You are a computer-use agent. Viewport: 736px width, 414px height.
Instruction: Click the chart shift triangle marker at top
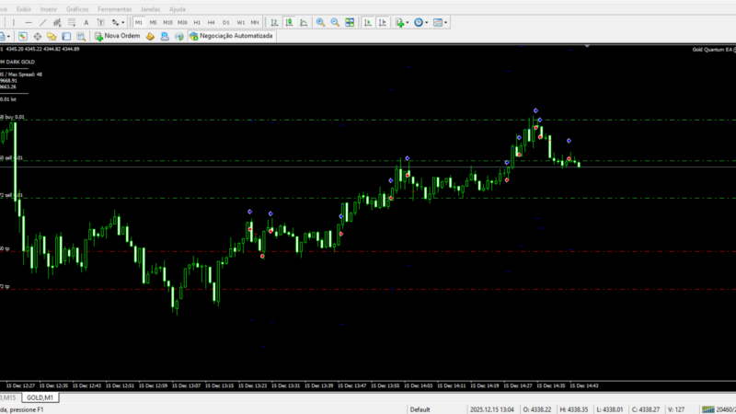click(587, 46)
